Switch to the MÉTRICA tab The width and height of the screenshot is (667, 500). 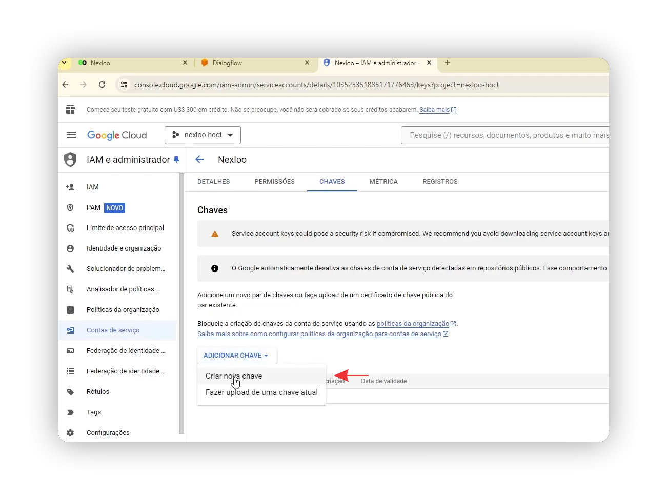383,182
